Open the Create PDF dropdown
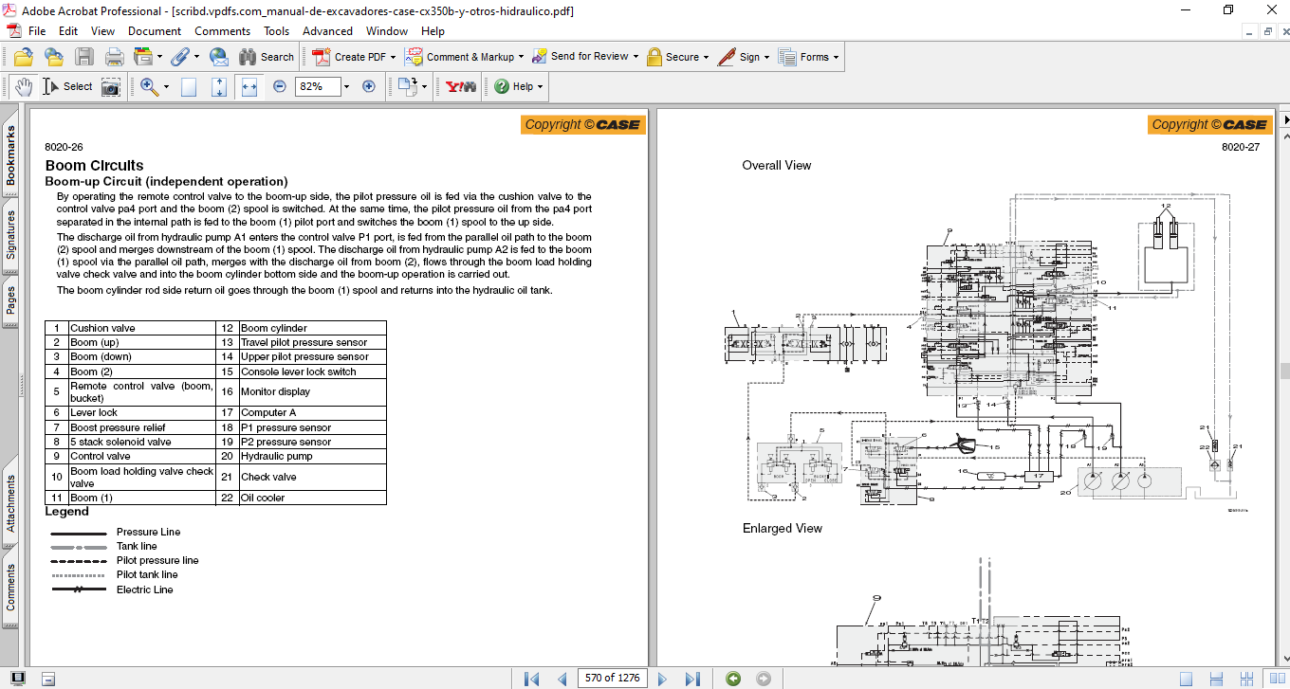Viewport: 1290px width, 689px height. pos(355,57)
